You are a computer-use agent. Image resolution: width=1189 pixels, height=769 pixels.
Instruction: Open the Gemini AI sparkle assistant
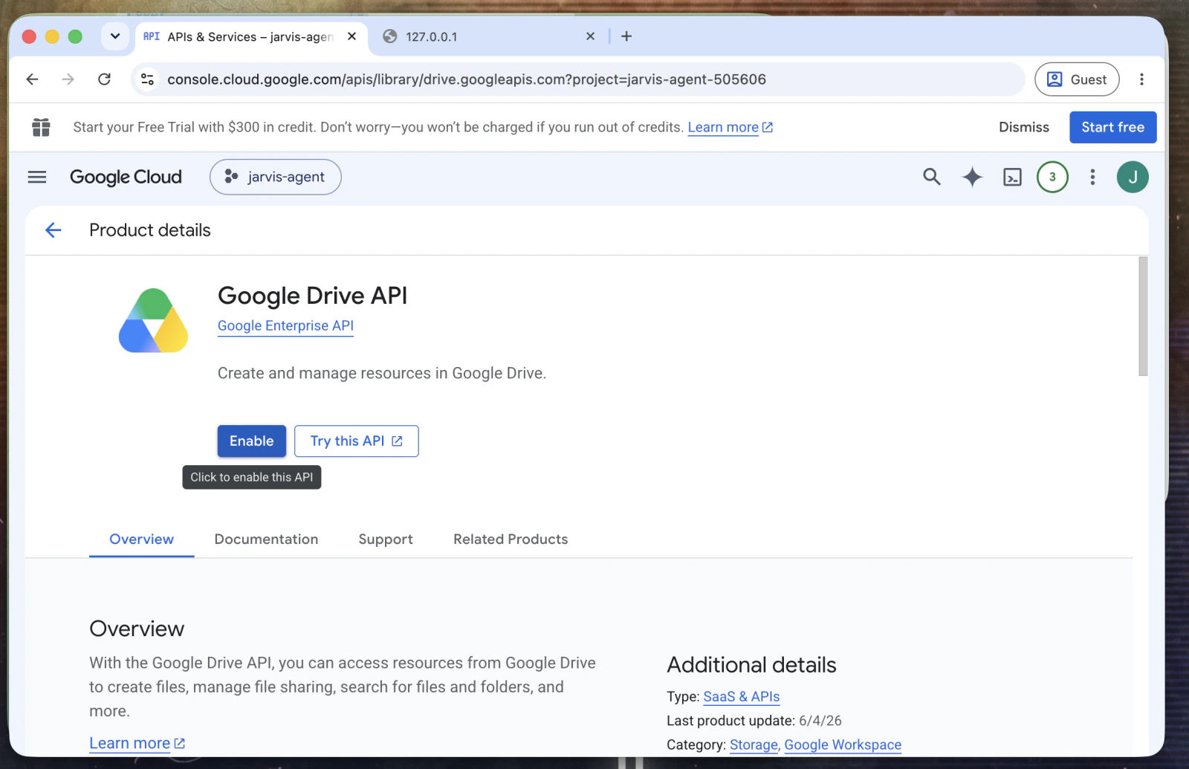(x=972, y=177)
